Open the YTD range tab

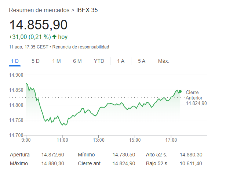[99, 61]
